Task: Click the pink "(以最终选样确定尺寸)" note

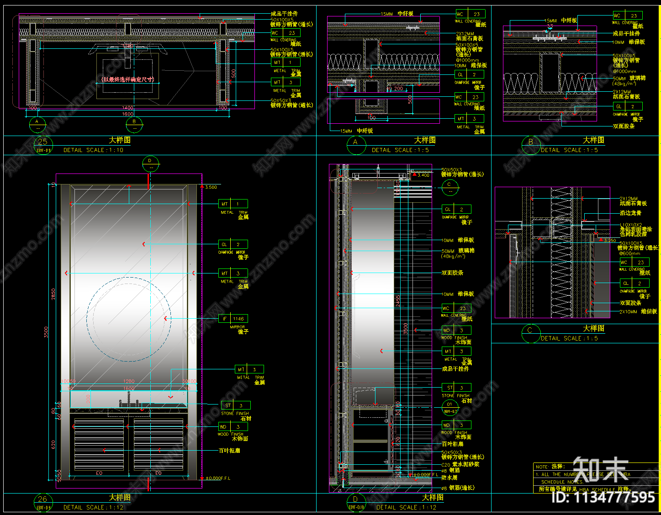Action: coord(128,79)
